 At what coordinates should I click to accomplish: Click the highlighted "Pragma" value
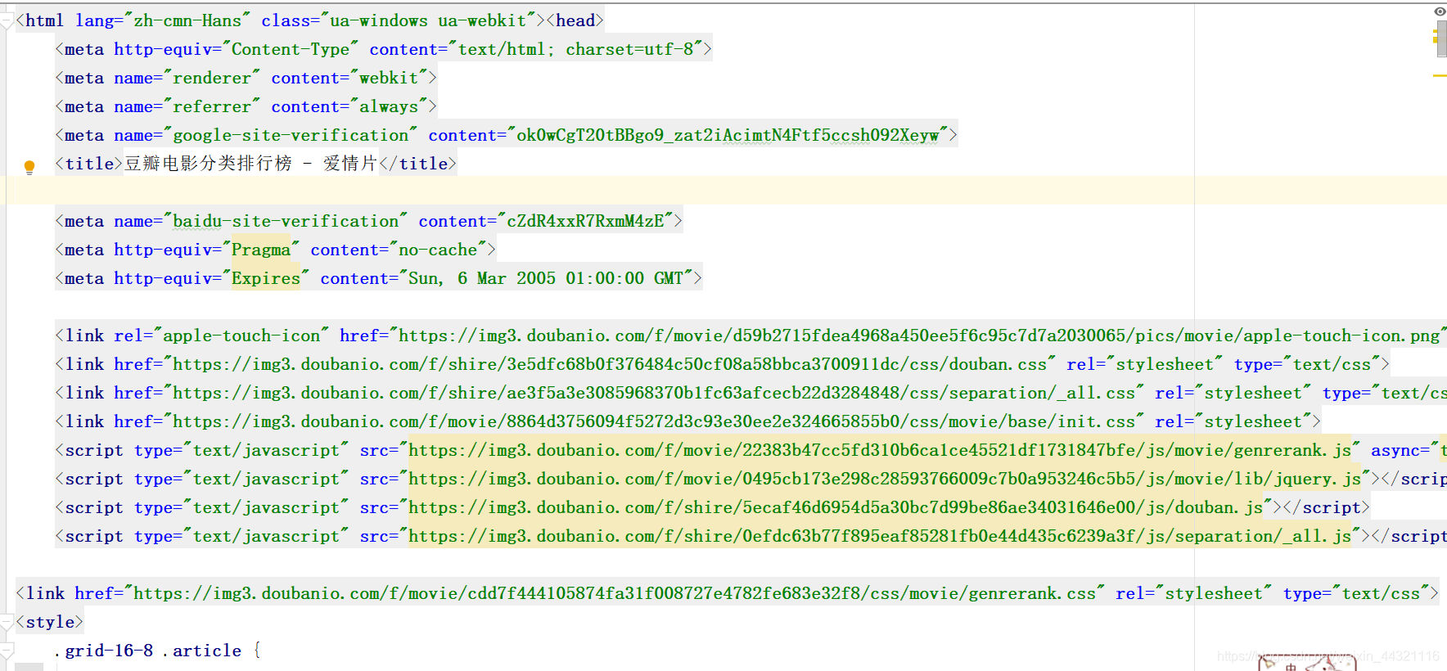[x=261, y=250]
